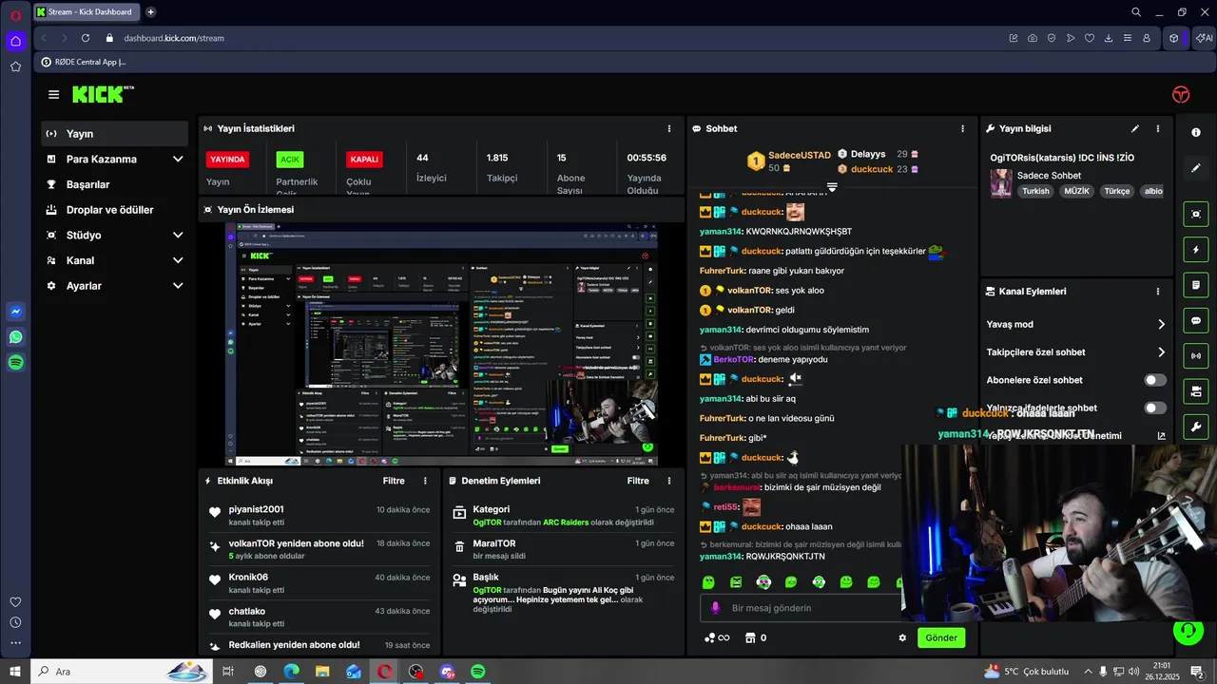This screenshot has width=1217, height=684.
Task: Open Başarılar in the sidebar
Action: 114,184
